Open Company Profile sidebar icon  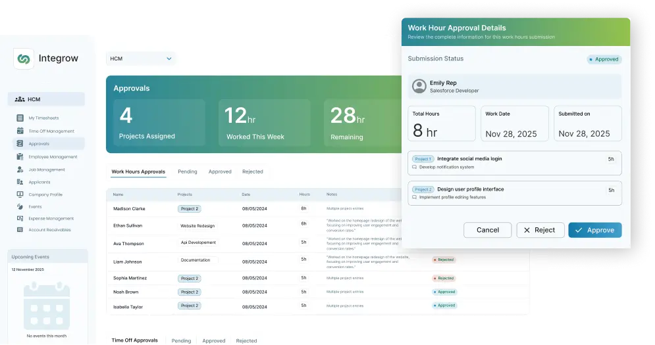(20, 195)
